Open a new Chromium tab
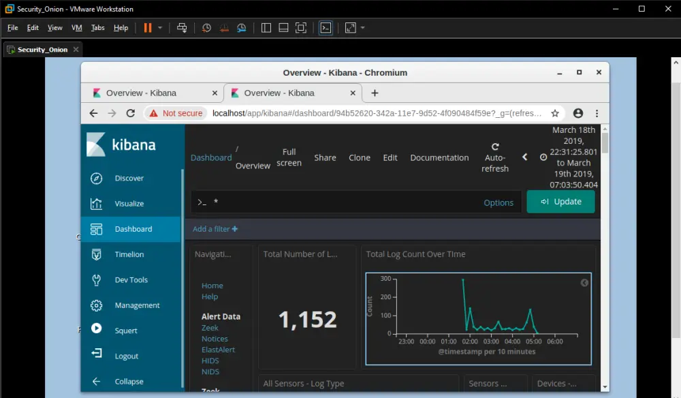 [375, 93]
